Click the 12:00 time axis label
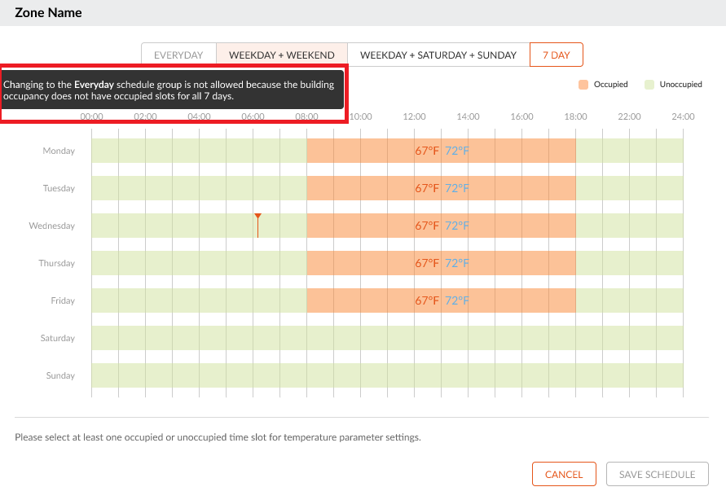Image resolution: width=726 pixels, height=500 pixels. pyautogui.click(x=415, y=116)
